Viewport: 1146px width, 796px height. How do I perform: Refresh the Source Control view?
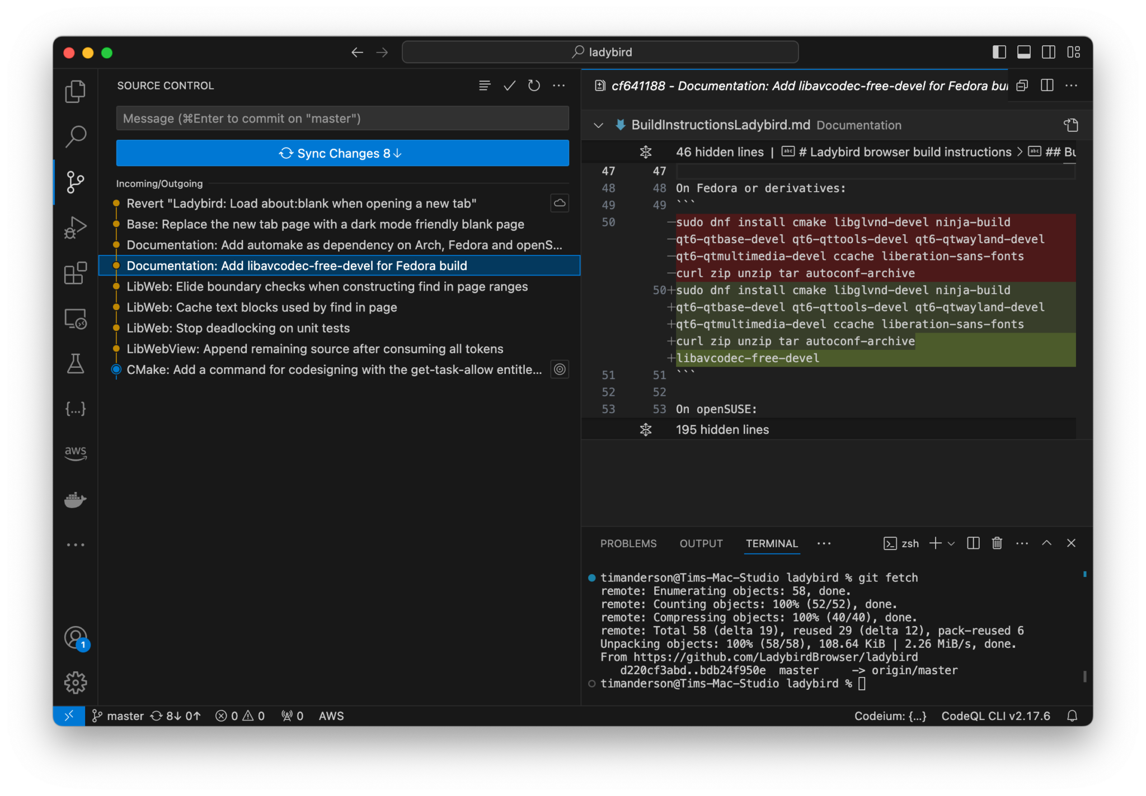coord(534,86)
